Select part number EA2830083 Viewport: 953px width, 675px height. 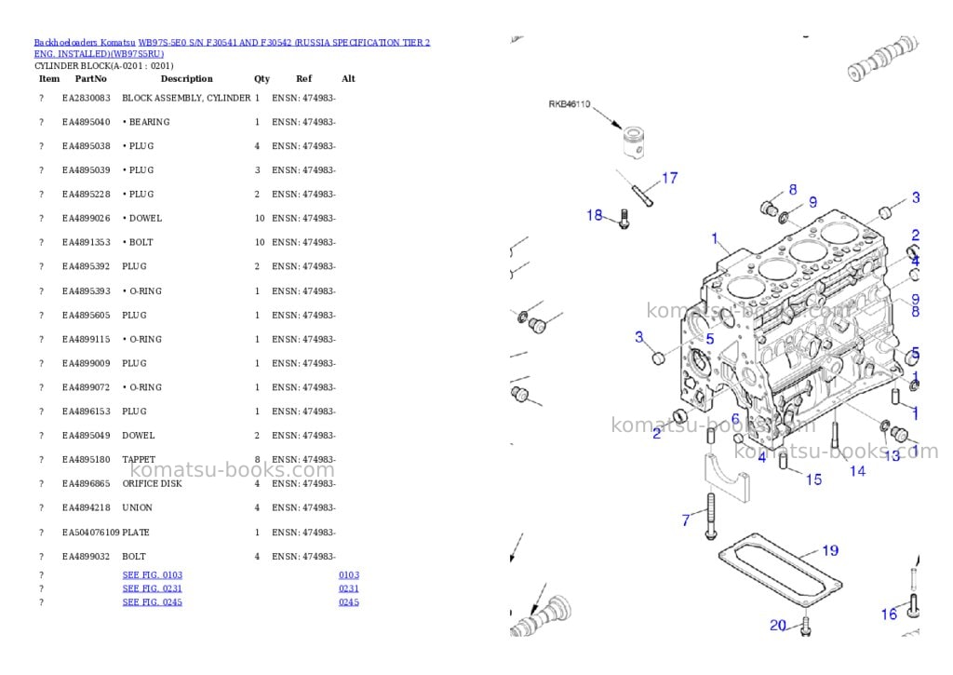pos(87,98)
